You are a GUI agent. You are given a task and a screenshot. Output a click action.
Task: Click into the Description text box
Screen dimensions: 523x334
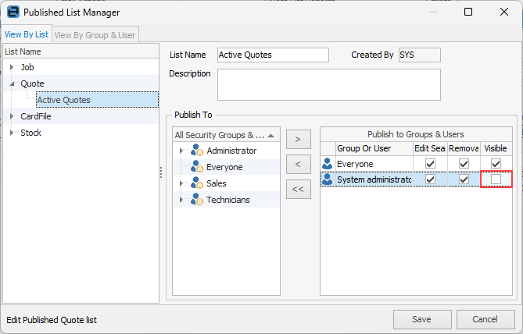[x=328, y=84]
